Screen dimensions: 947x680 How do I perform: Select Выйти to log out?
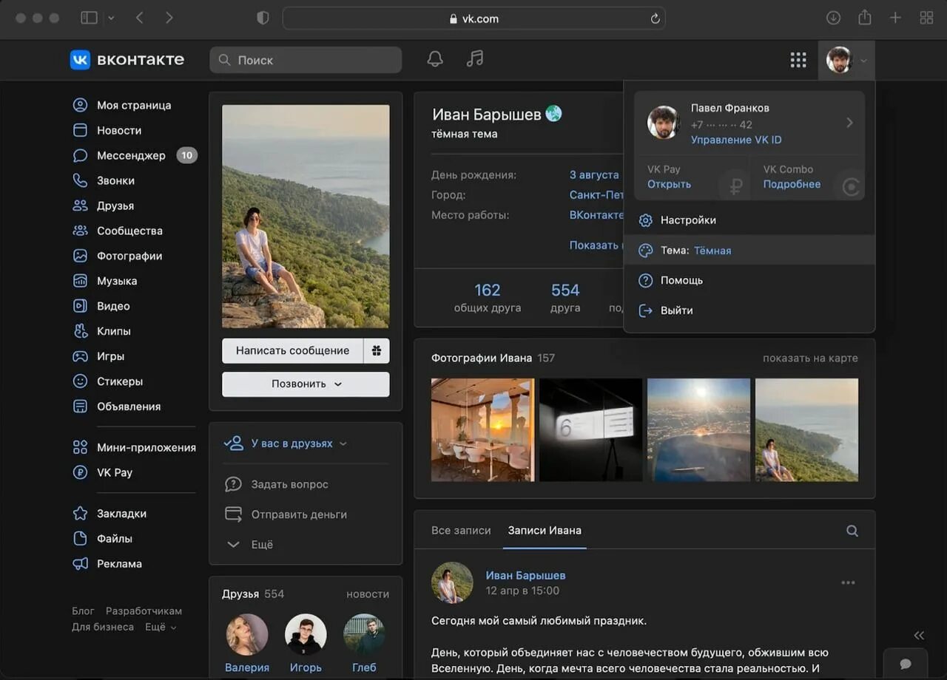[749, 310]
